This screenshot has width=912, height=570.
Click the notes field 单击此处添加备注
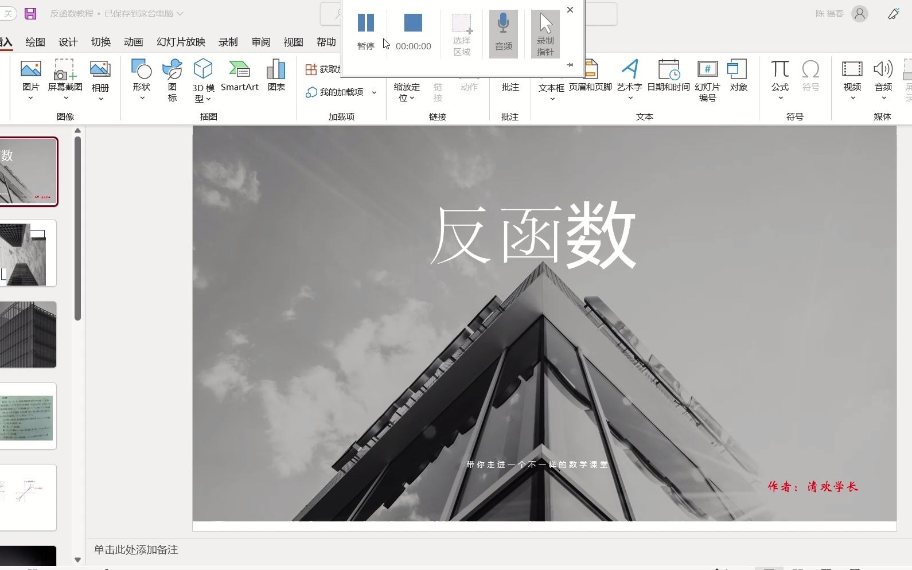click(x=136, y=550)
